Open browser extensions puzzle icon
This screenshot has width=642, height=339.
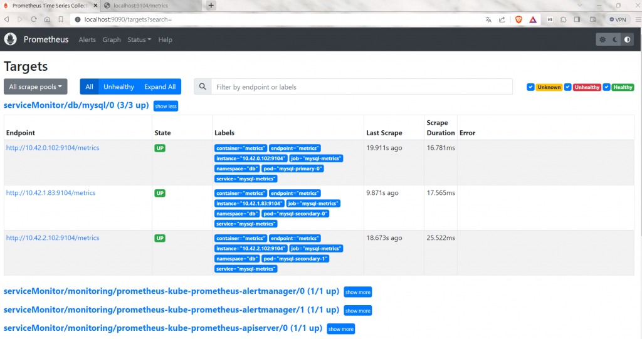click(x=564, y=19)
